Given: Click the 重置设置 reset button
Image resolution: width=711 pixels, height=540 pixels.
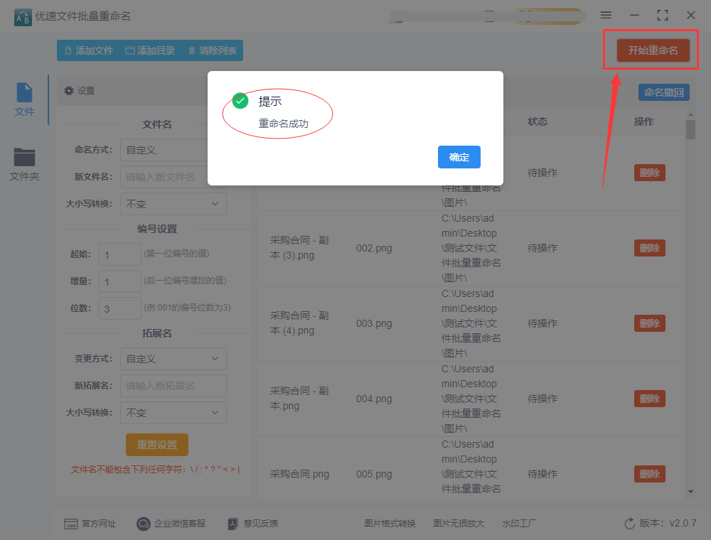Looking at the screenshot, I should [157, 445].
